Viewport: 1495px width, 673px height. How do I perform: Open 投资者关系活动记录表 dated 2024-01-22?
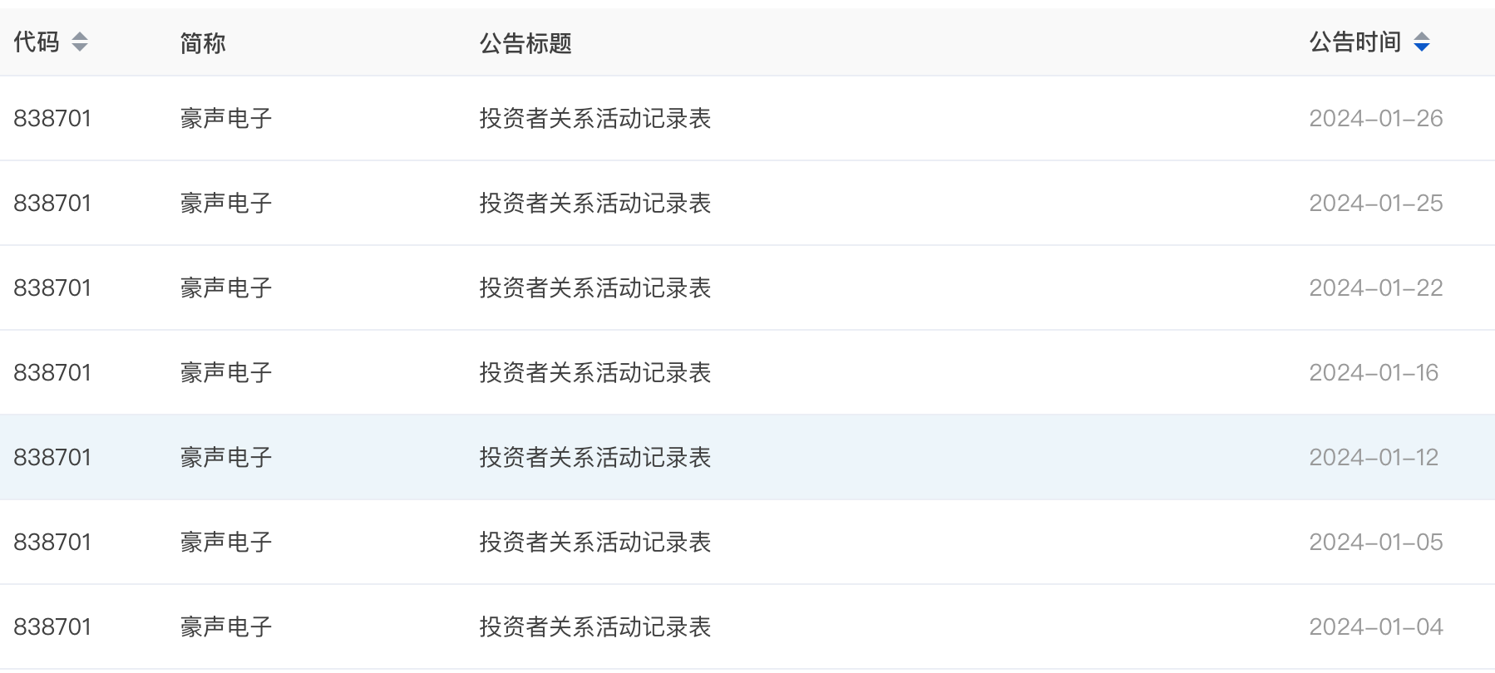tap(595, 288)
